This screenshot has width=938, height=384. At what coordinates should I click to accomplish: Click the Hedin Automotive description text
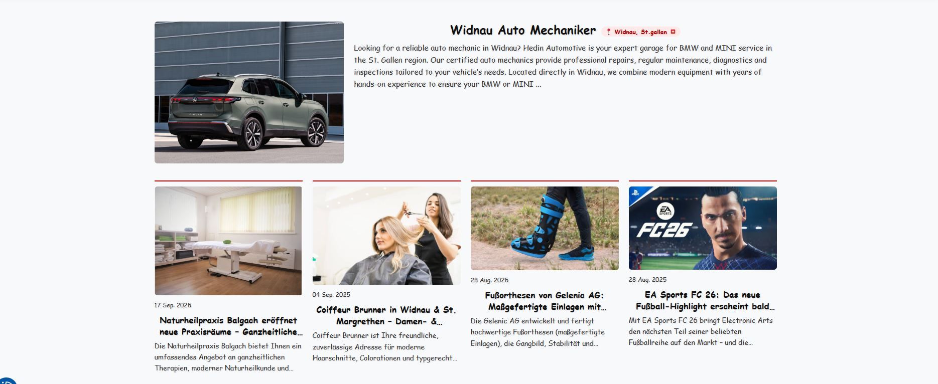click(563, 66)
